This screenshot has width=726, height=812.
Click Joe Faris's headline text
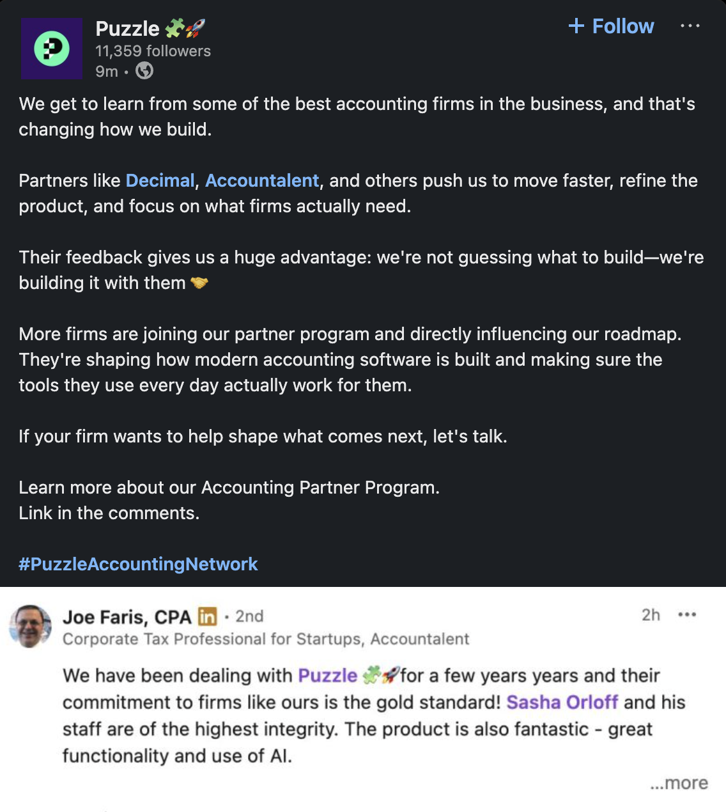(x=266, y=639)
